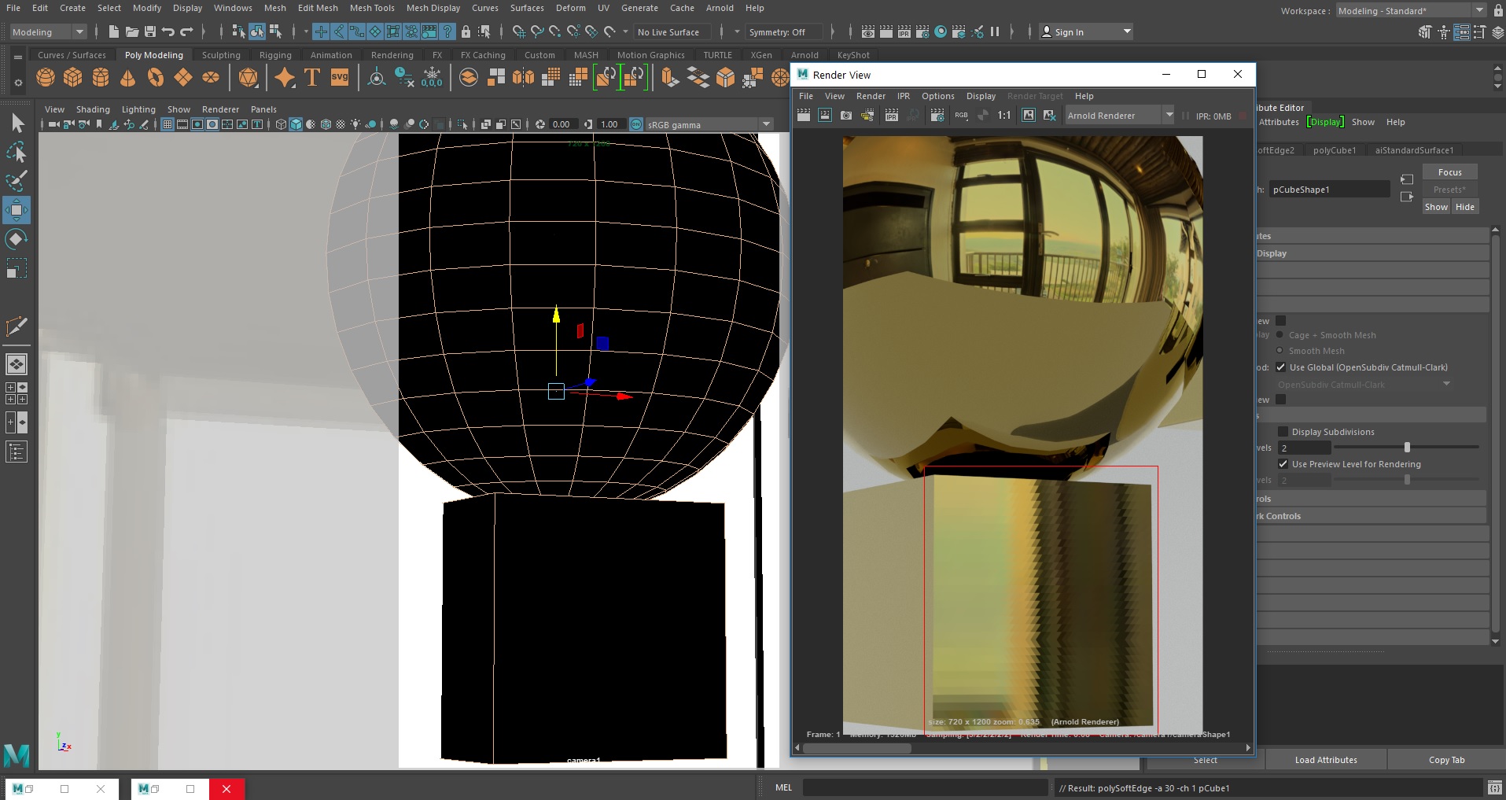Screen dimensions: 1506x800
Task: Switch to the Sculpting shelf tab
Action: tap(221, 55)
